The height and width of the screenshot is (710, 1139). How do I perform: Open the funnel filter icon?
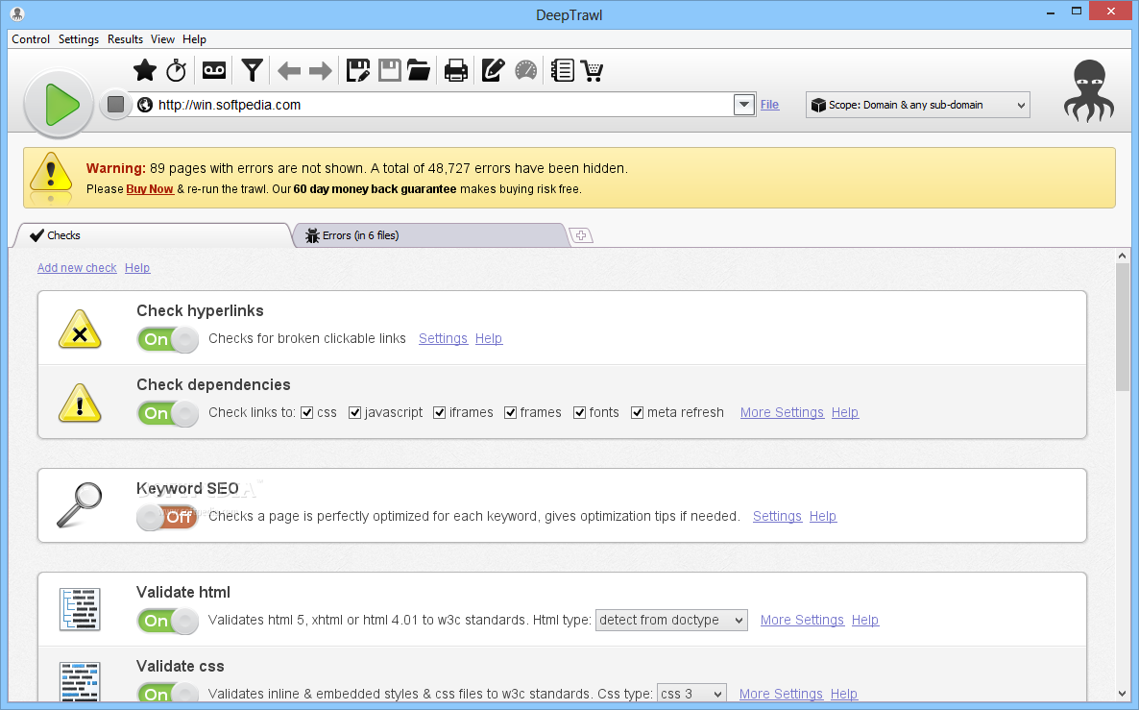click(252, 70)
